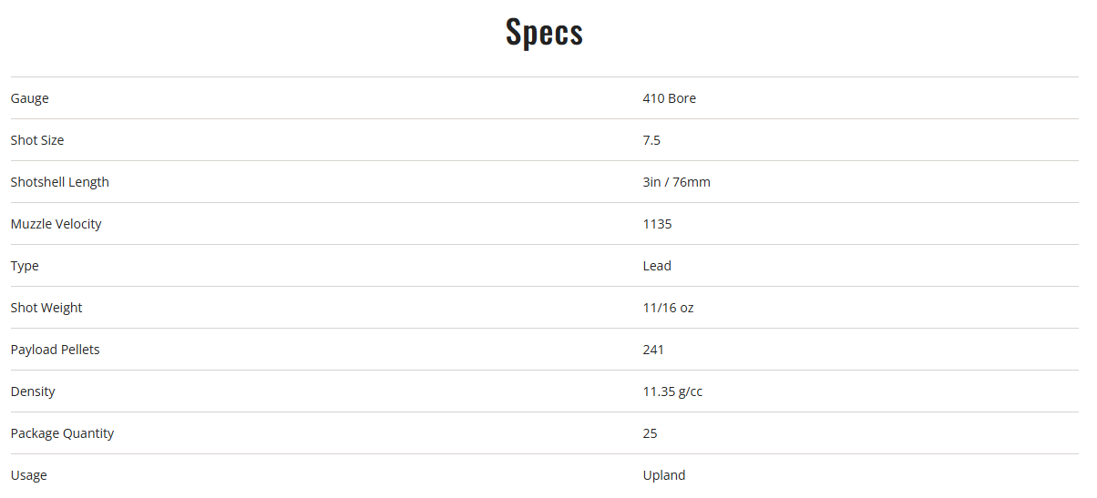Select the 11.35 g/cc value
Viewport: 1097px width, 498px height.
(x=672, y=391)
